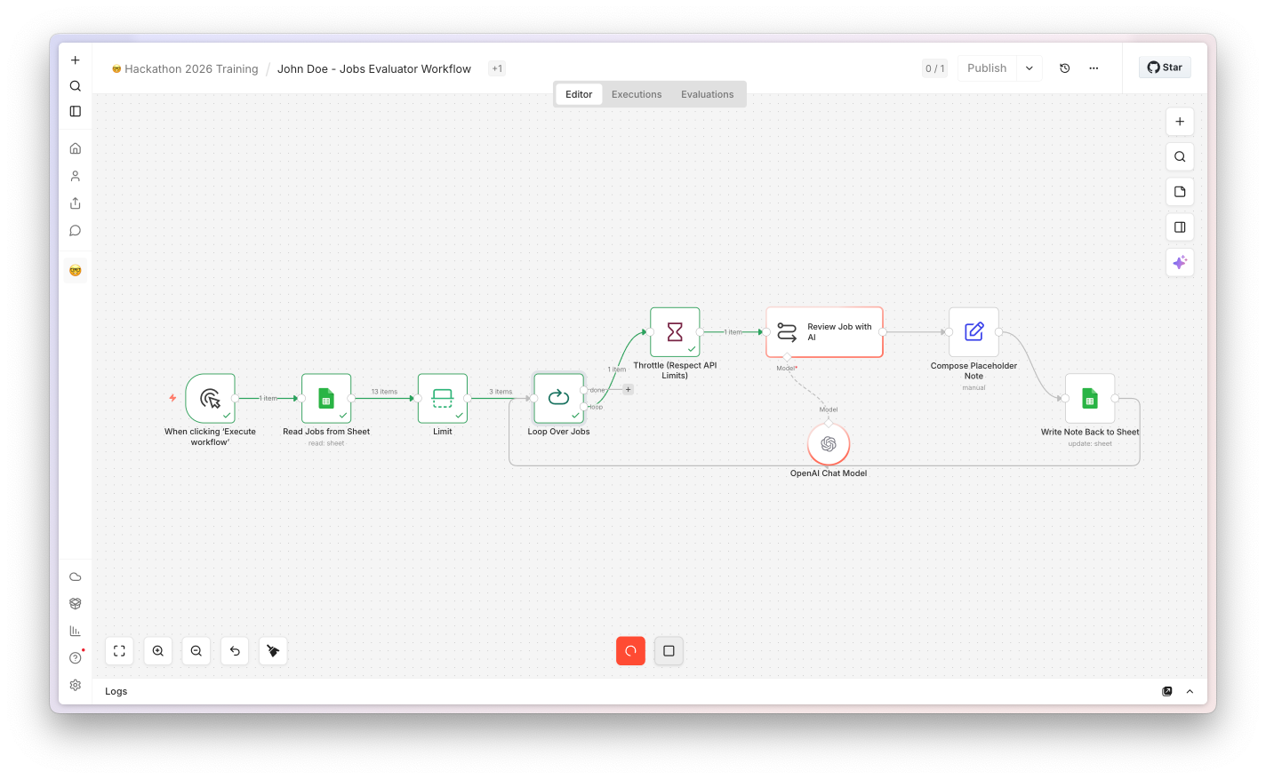Open workflow version history icon
Image resolution: width=1266 pixels, height=779 pixels.
[1064, 68]
